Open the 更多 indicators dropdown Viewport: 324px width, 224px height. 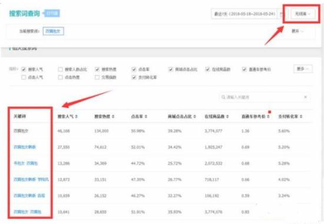(x=303, y=69)
